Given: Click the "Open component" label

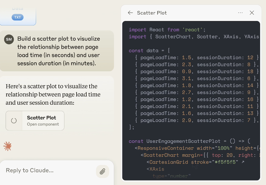Looking at the screenshot, I should 43,124.
